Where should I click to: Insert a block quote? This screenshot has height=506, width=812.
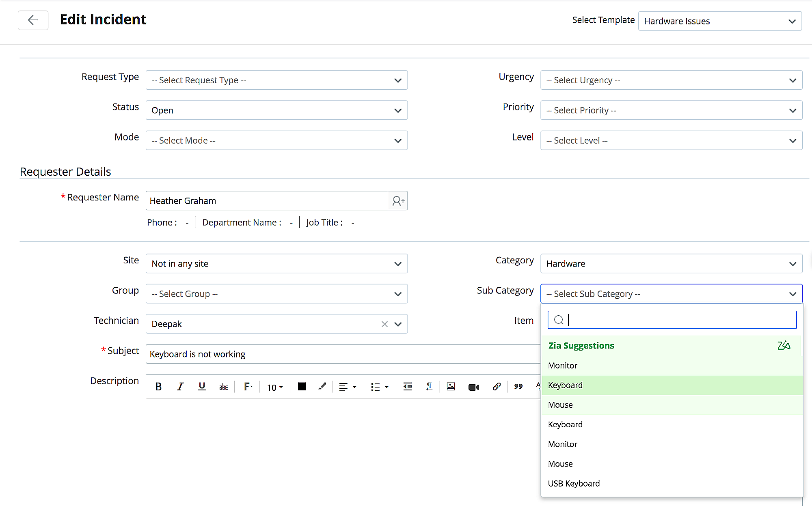pyautogui.click(x=518, y=387)
